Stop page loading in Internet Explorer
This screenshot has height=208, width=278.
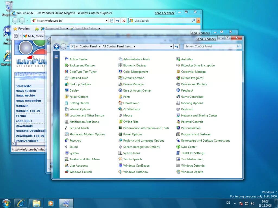[124, 21]
